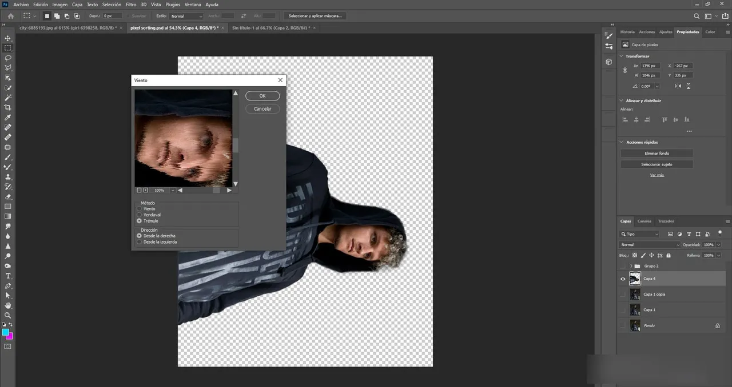Screen dimensions: 732x387
Task: Select the Rectangular Marquee tool in the left toolbar
Action: coord(8,48)
